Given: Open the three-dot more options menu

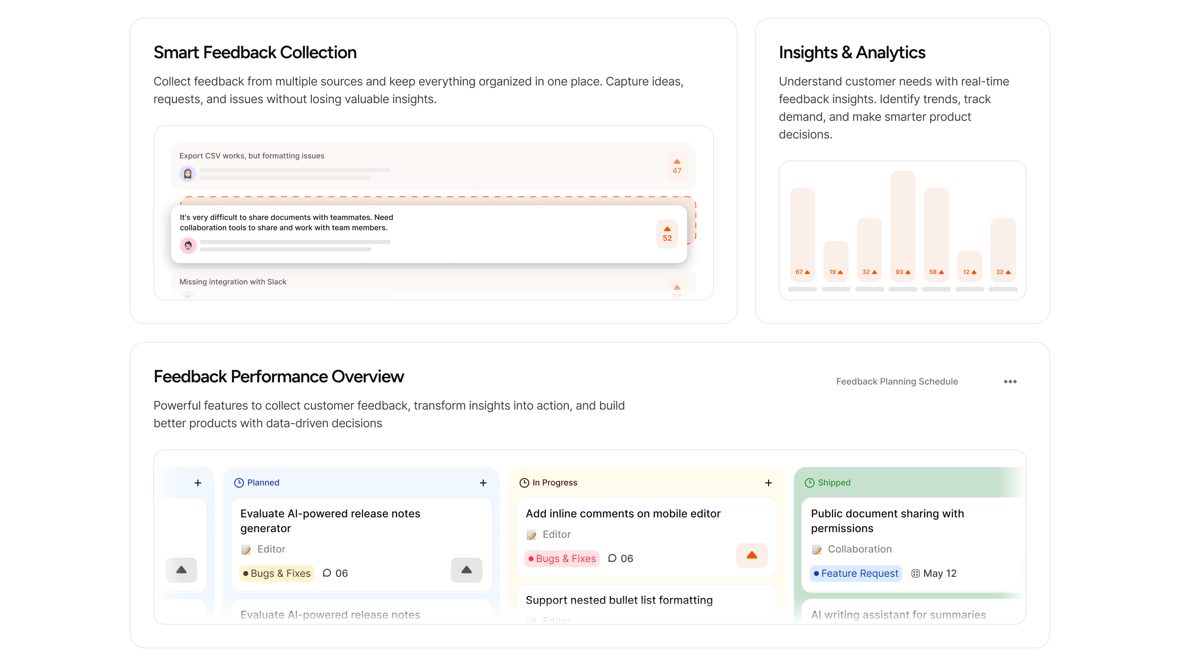Looking at the screenshot, I should 1010,381.
